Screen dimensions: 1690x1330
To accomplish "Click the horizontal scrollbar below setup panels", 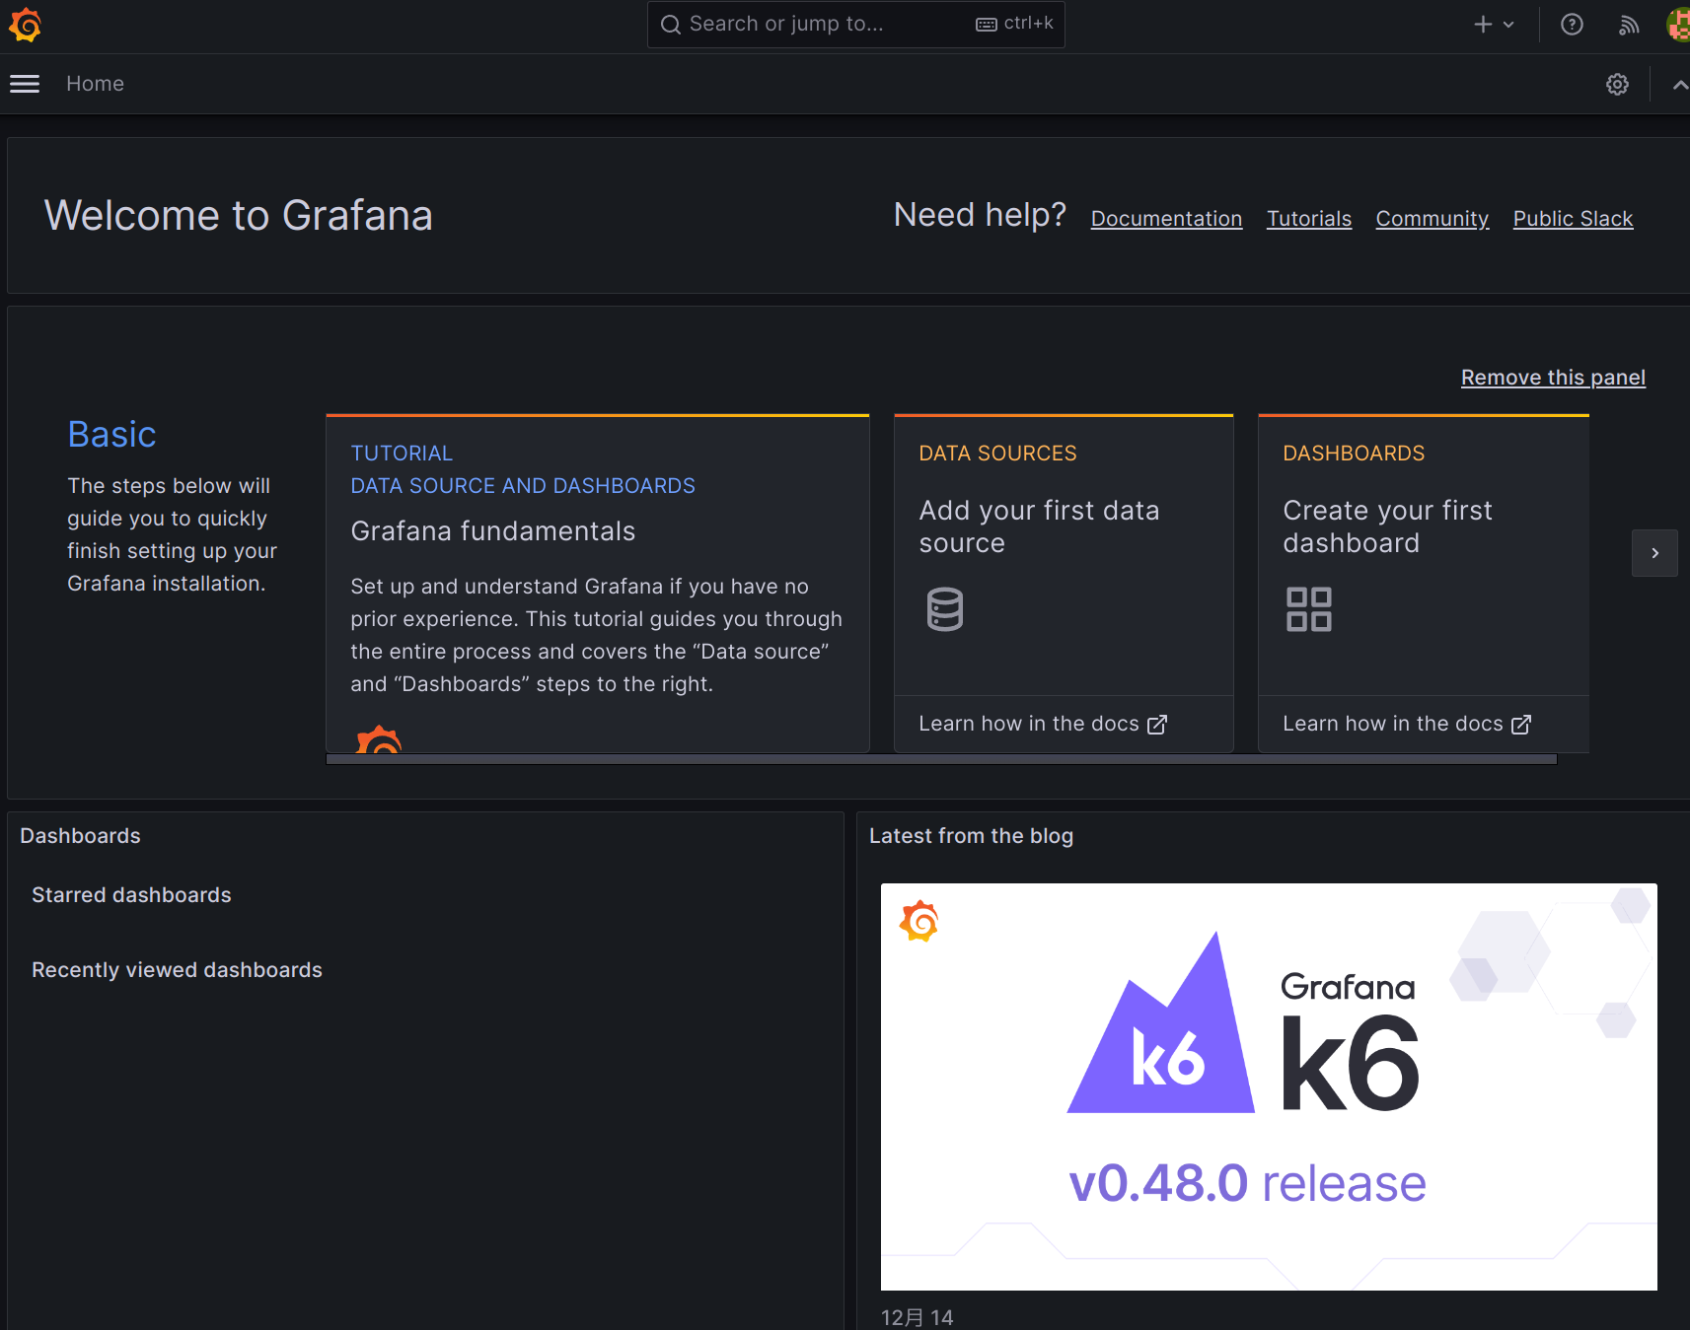I will click(940, 759).
